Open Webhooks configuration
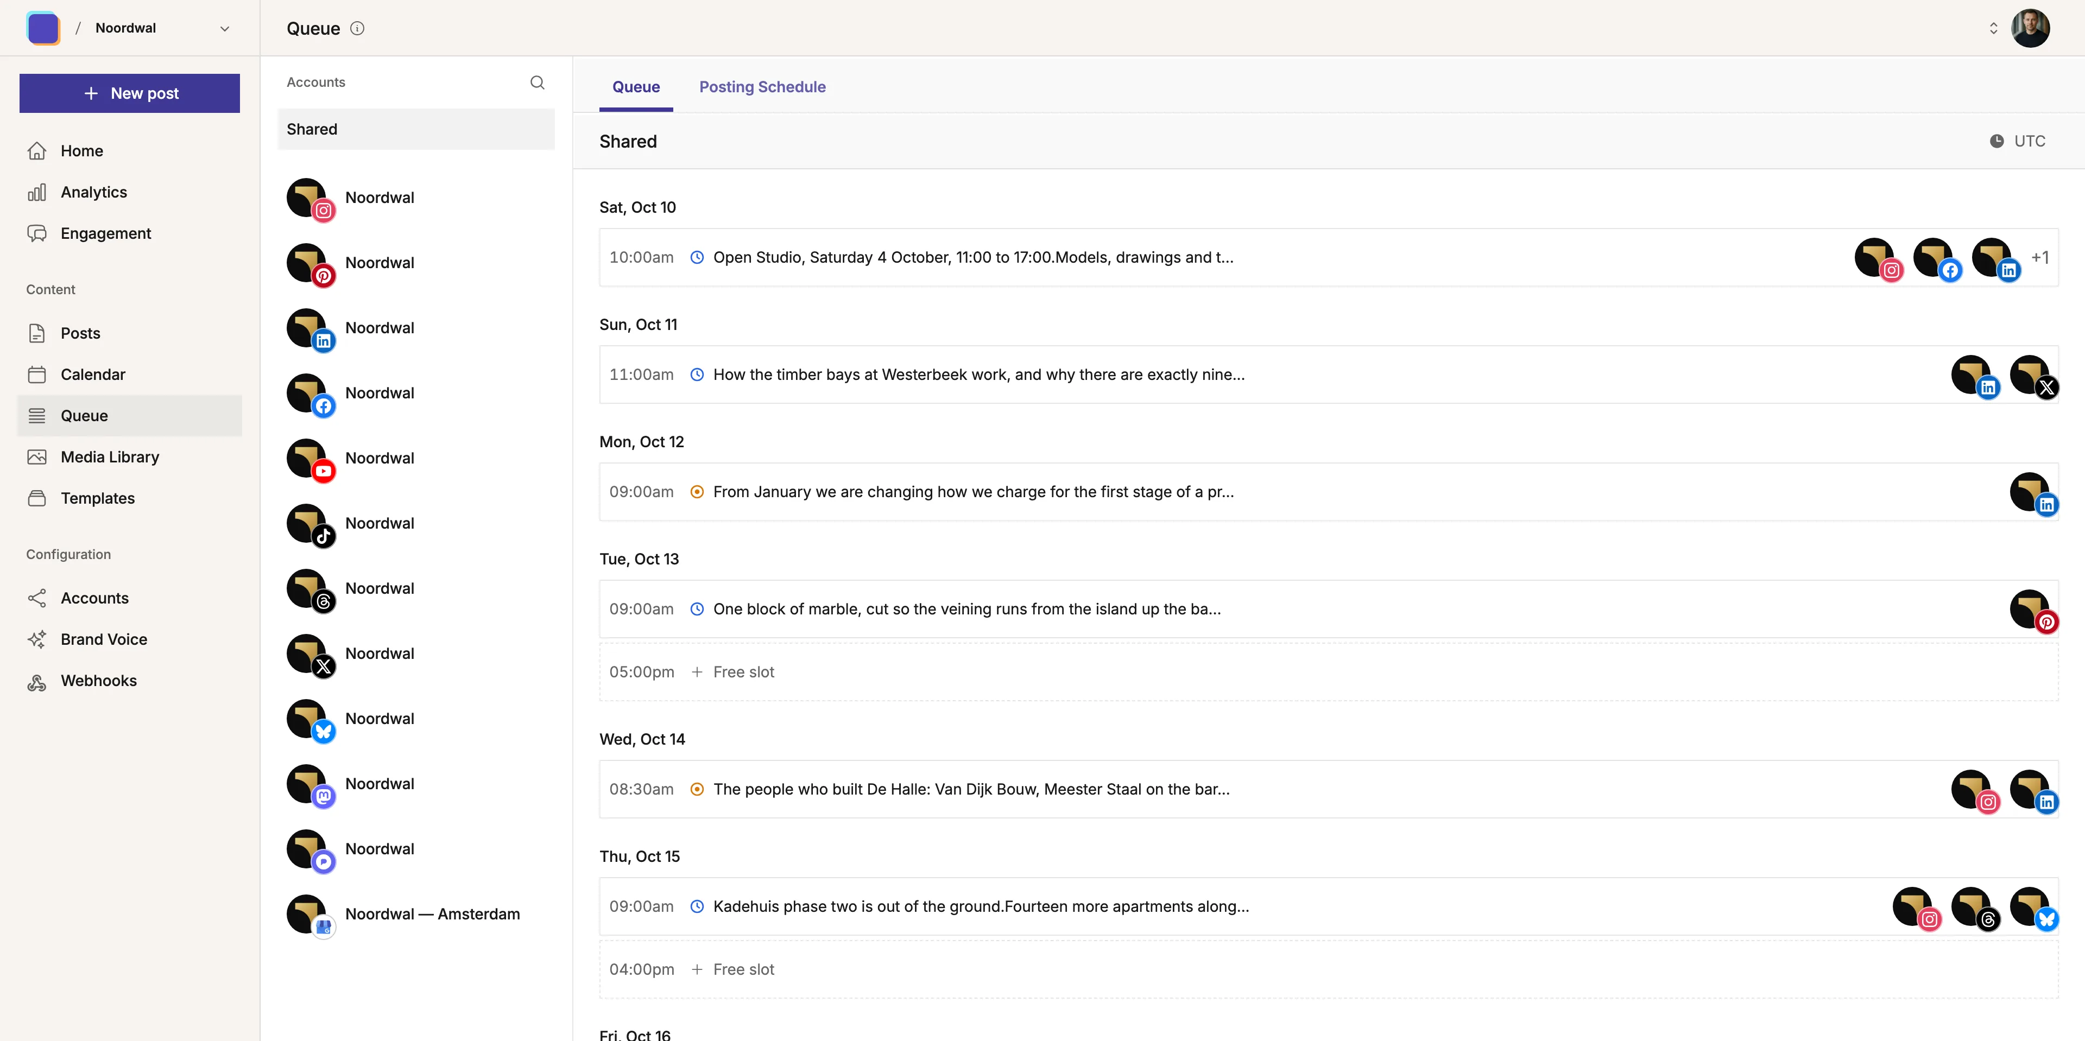 tap(130, 681)
